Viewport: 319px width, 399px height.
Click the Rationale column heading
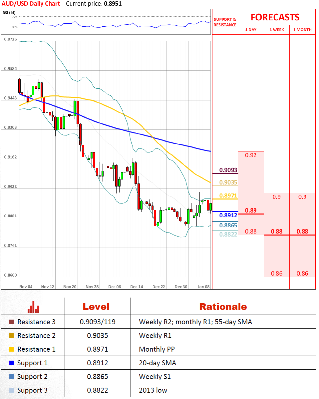[223, 307]
